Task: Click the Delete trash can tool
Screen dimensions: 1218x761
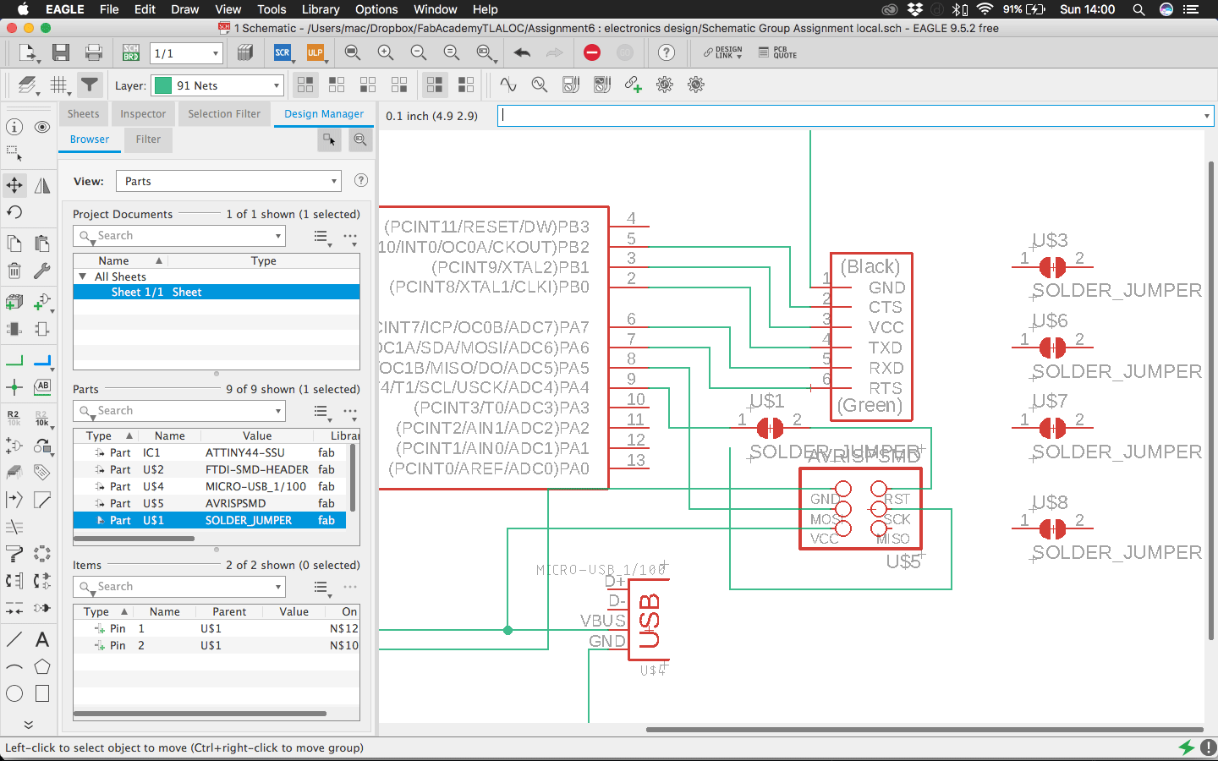Action: (14, 271)
